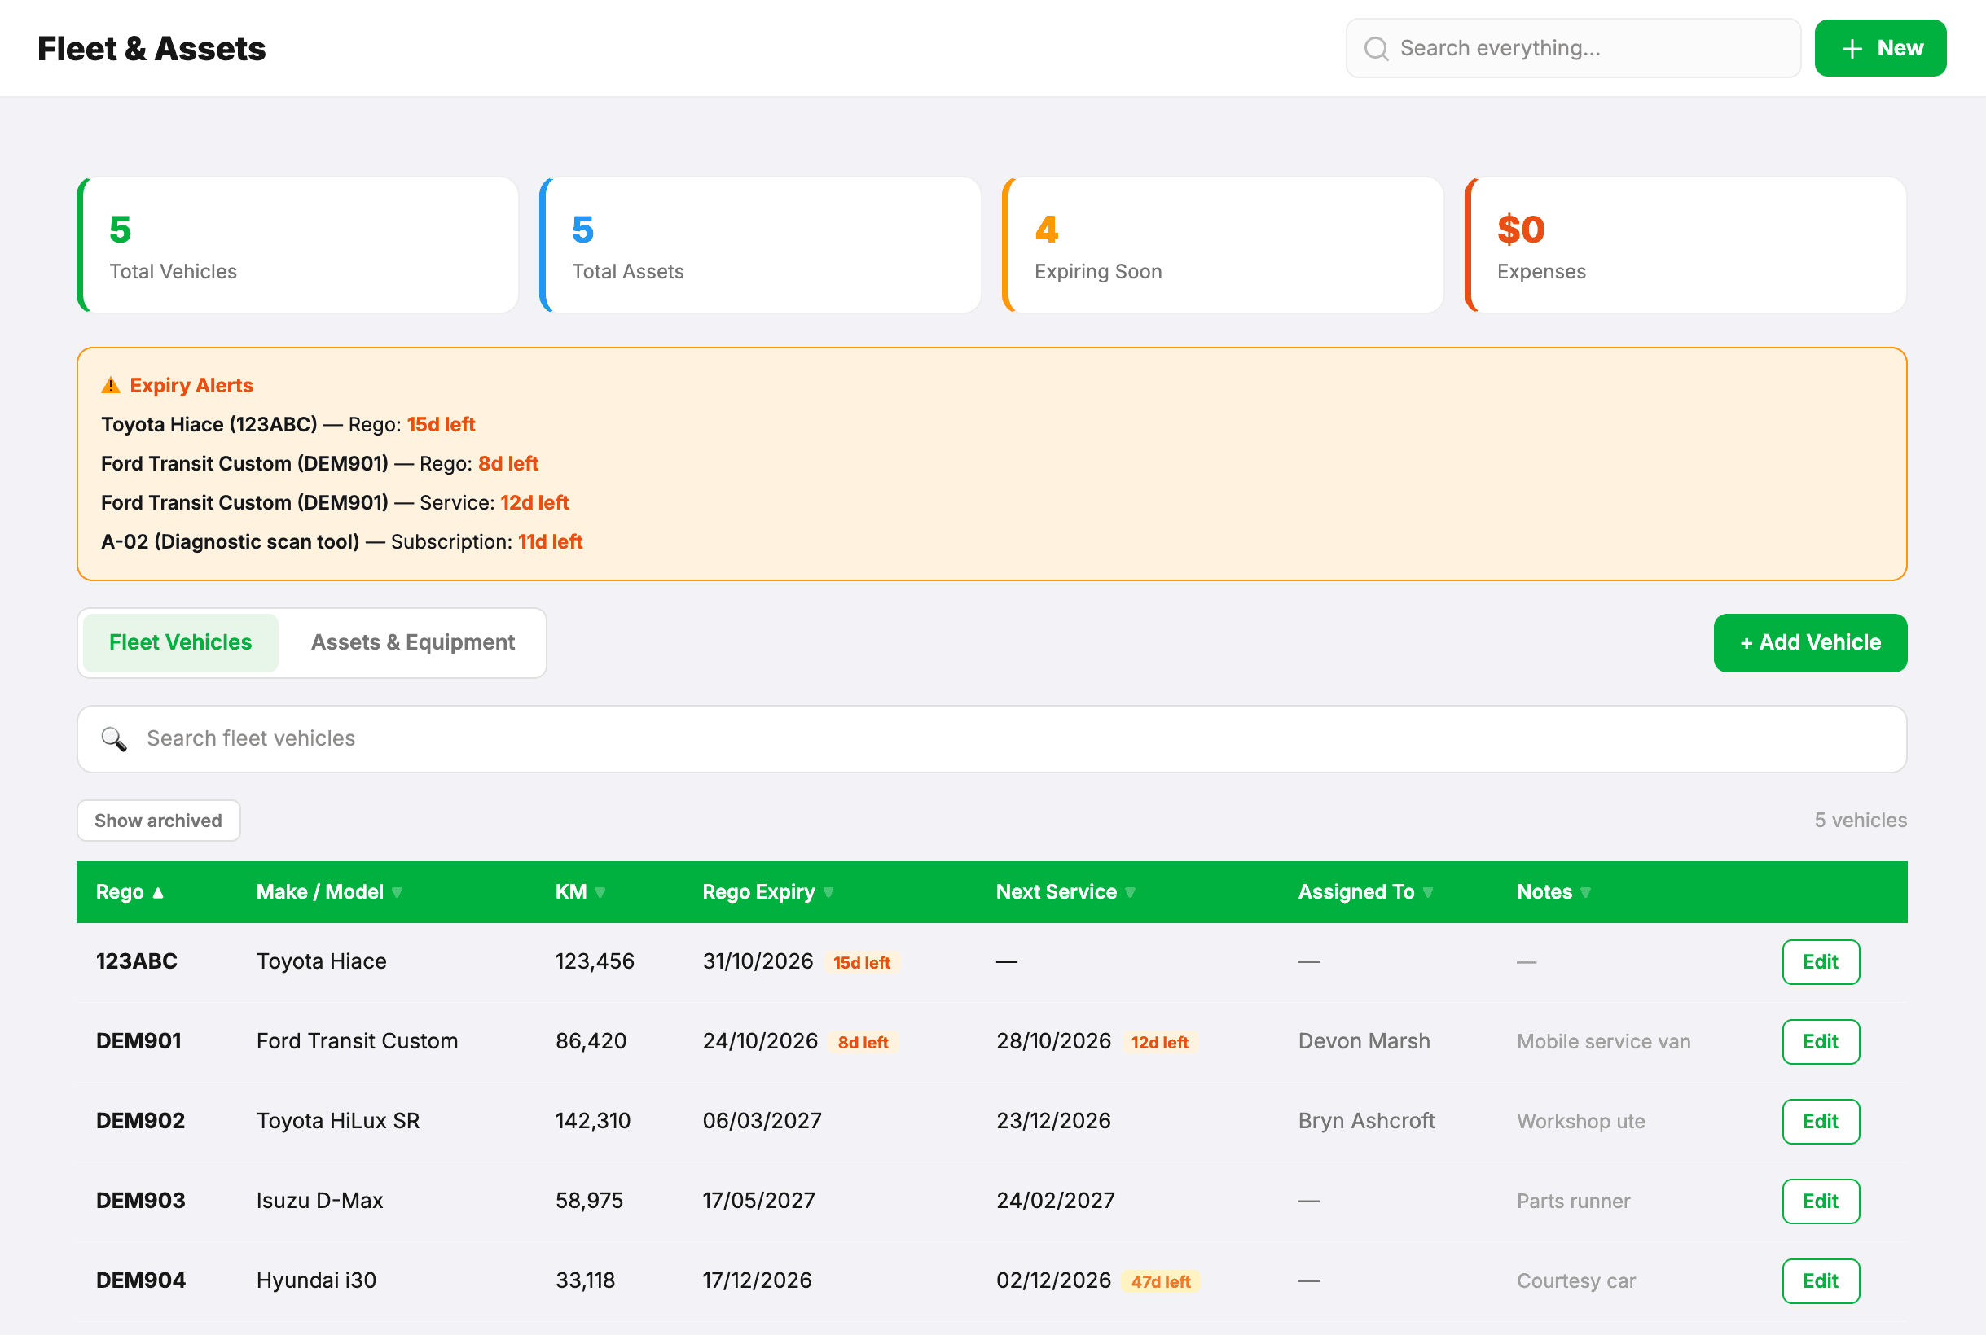Click Bryn Ashcroft in Assigned To
This screenshot has width=1986, height=1335.
(x=1367, y=1121)
